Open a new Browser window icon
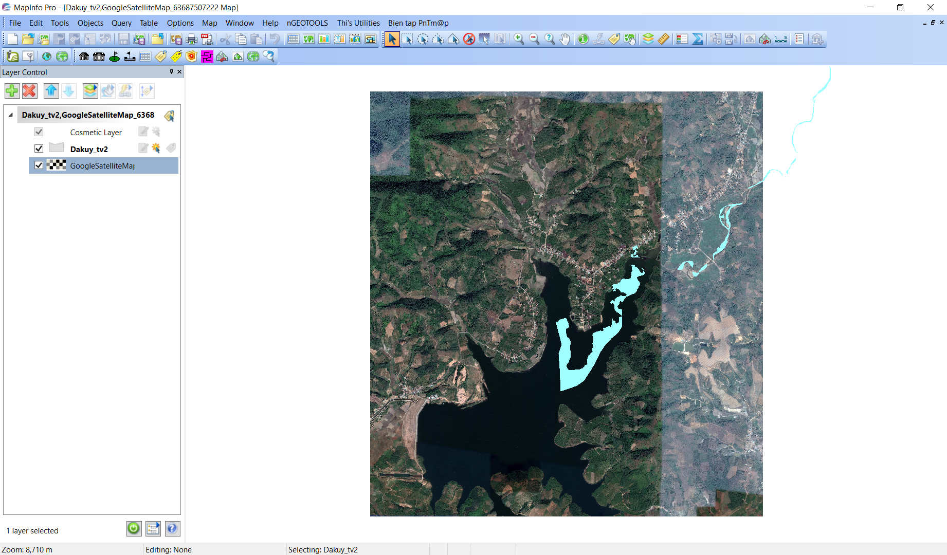Image resolution: width=947 pixels, height=555 pixels. pyautogui.click(x=293, y=39)
